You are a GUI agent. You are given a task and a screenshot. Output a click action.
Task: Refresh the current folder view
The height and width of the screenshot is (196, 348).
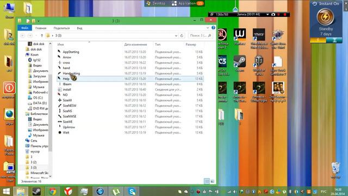[182, 35]
